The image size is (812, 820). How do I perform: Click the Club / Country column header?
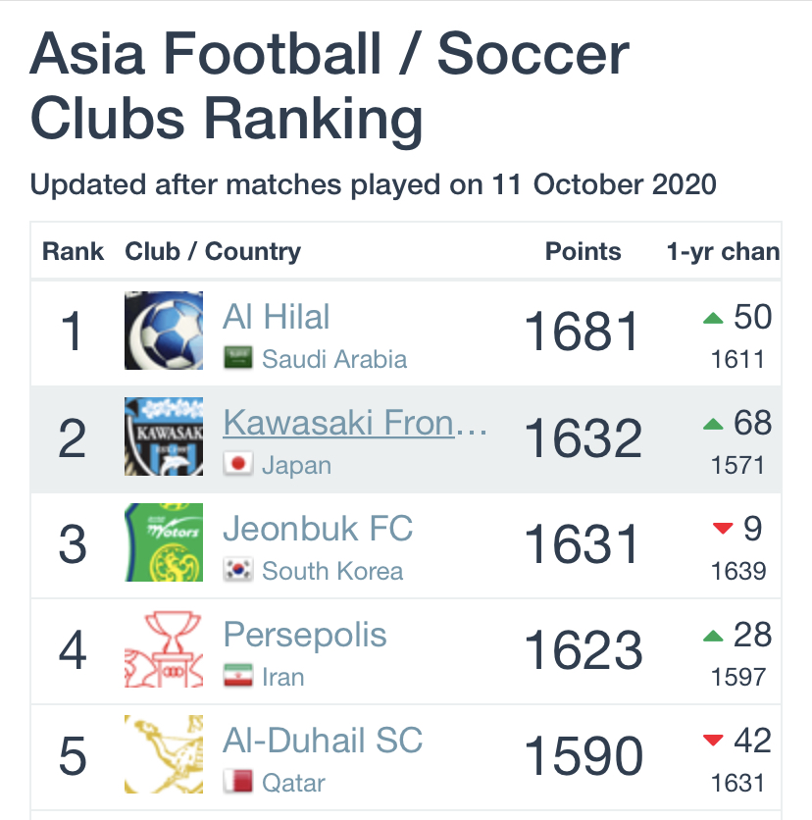click(213, 251)
